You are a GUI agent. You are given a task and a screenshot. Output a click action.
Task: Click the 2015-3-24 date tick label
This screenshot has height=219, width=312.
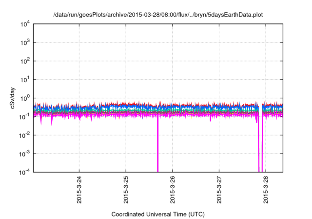pos(79,190)
